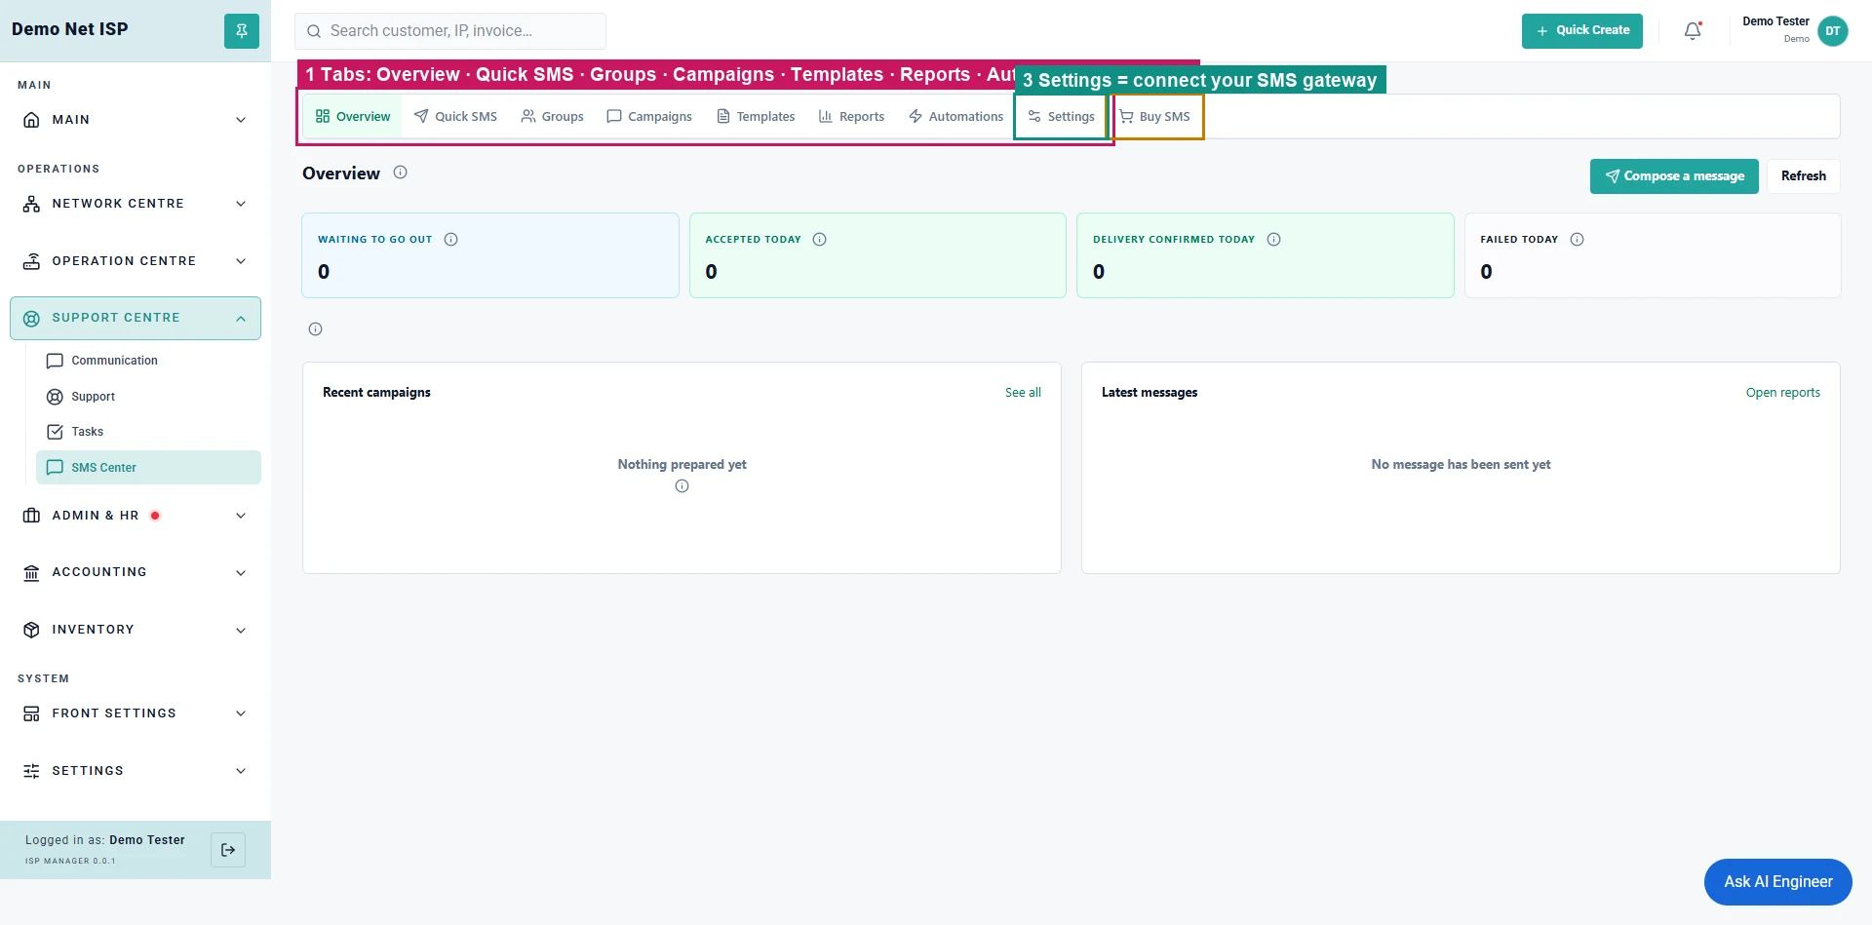
Task: Click the DT user avatar
Action: pos(1833,31)
